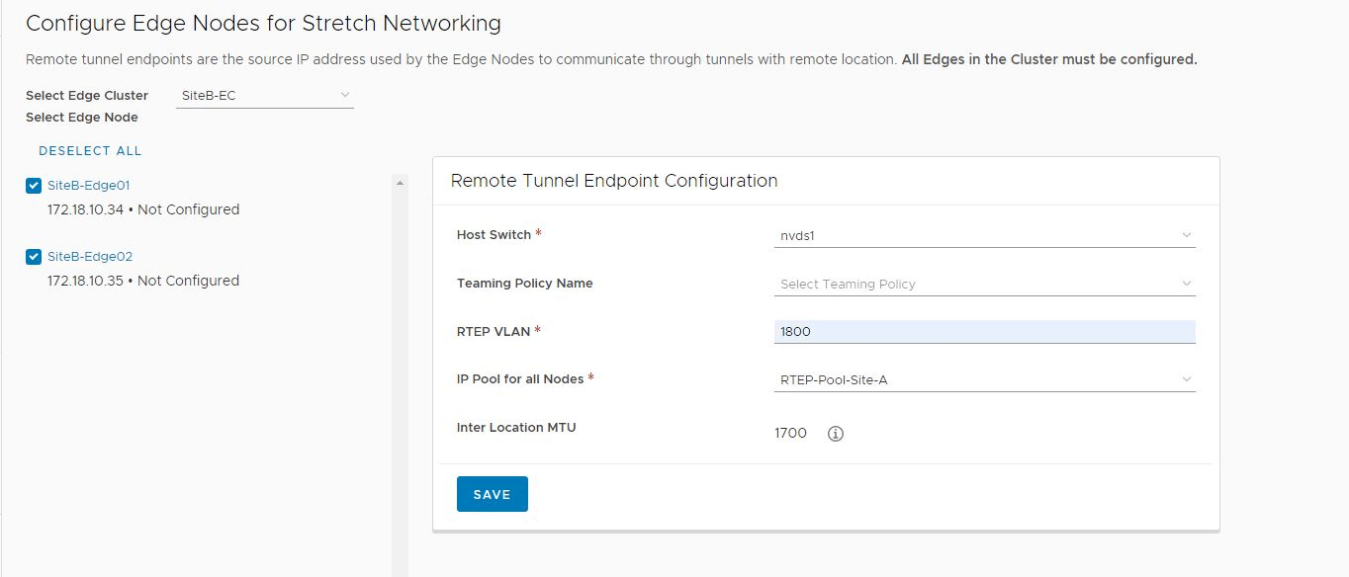Click the chevron arrow next to SiteB-EC
The height and width of the screenshot is (577, 1349).
pyautogui.click(x=344, y=95)
